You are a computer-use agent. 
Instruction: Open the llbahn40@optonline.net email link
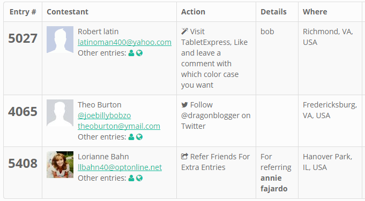coord(120,167)
